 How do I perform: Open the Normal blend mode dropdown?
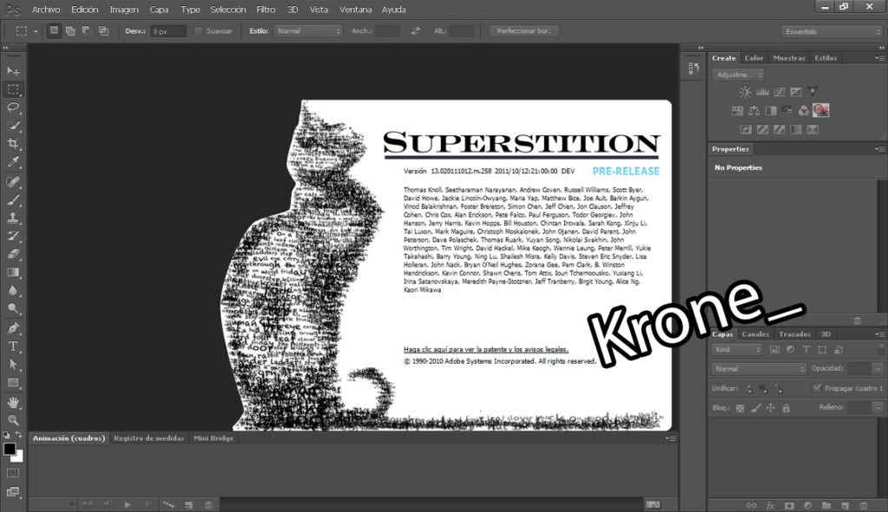point(759,369)
